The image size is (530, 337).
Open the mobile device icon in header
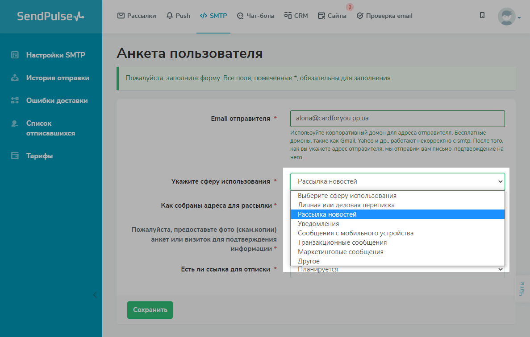tap(482, 16)
